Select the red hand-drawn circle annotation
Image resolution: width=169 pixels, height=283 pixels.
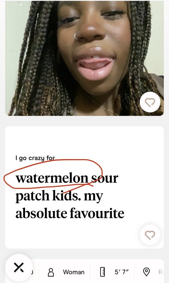(53, 174)
